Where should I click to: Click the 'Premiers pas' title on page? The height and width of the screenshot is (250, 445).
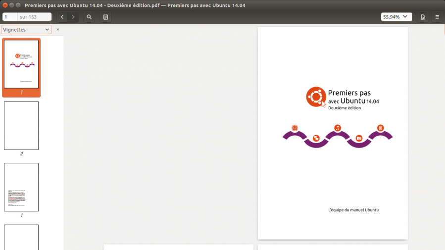[349, 93]
